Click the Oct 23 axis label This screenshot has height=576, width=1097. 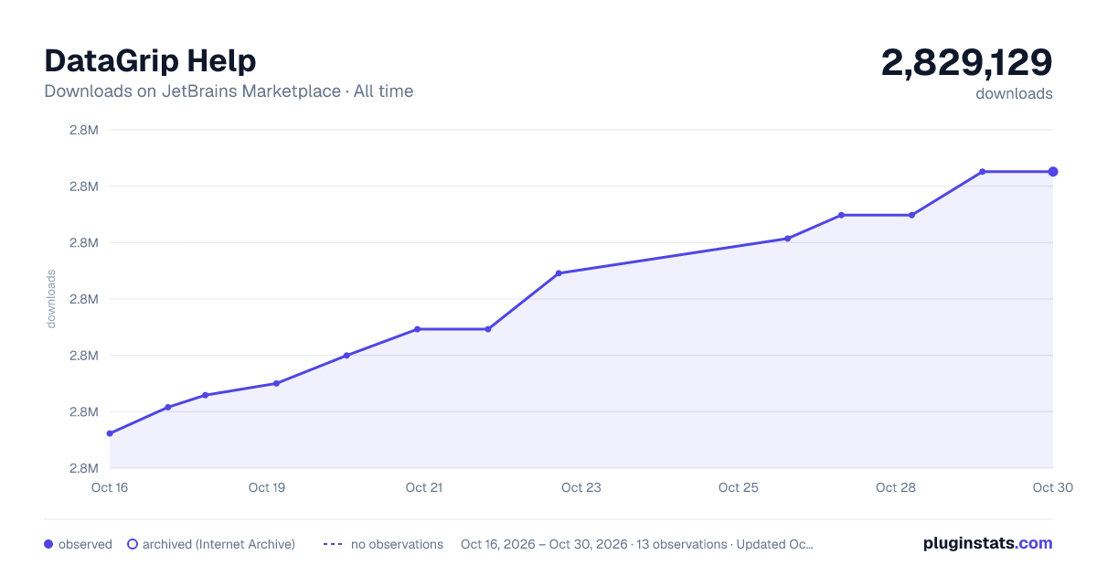pos(581,487)
